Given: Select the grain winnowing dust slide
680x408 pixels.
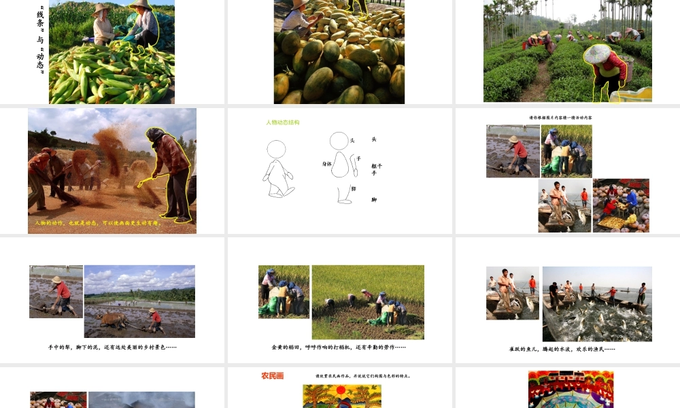Looking at the screenshot, I should tap(112, 171).
